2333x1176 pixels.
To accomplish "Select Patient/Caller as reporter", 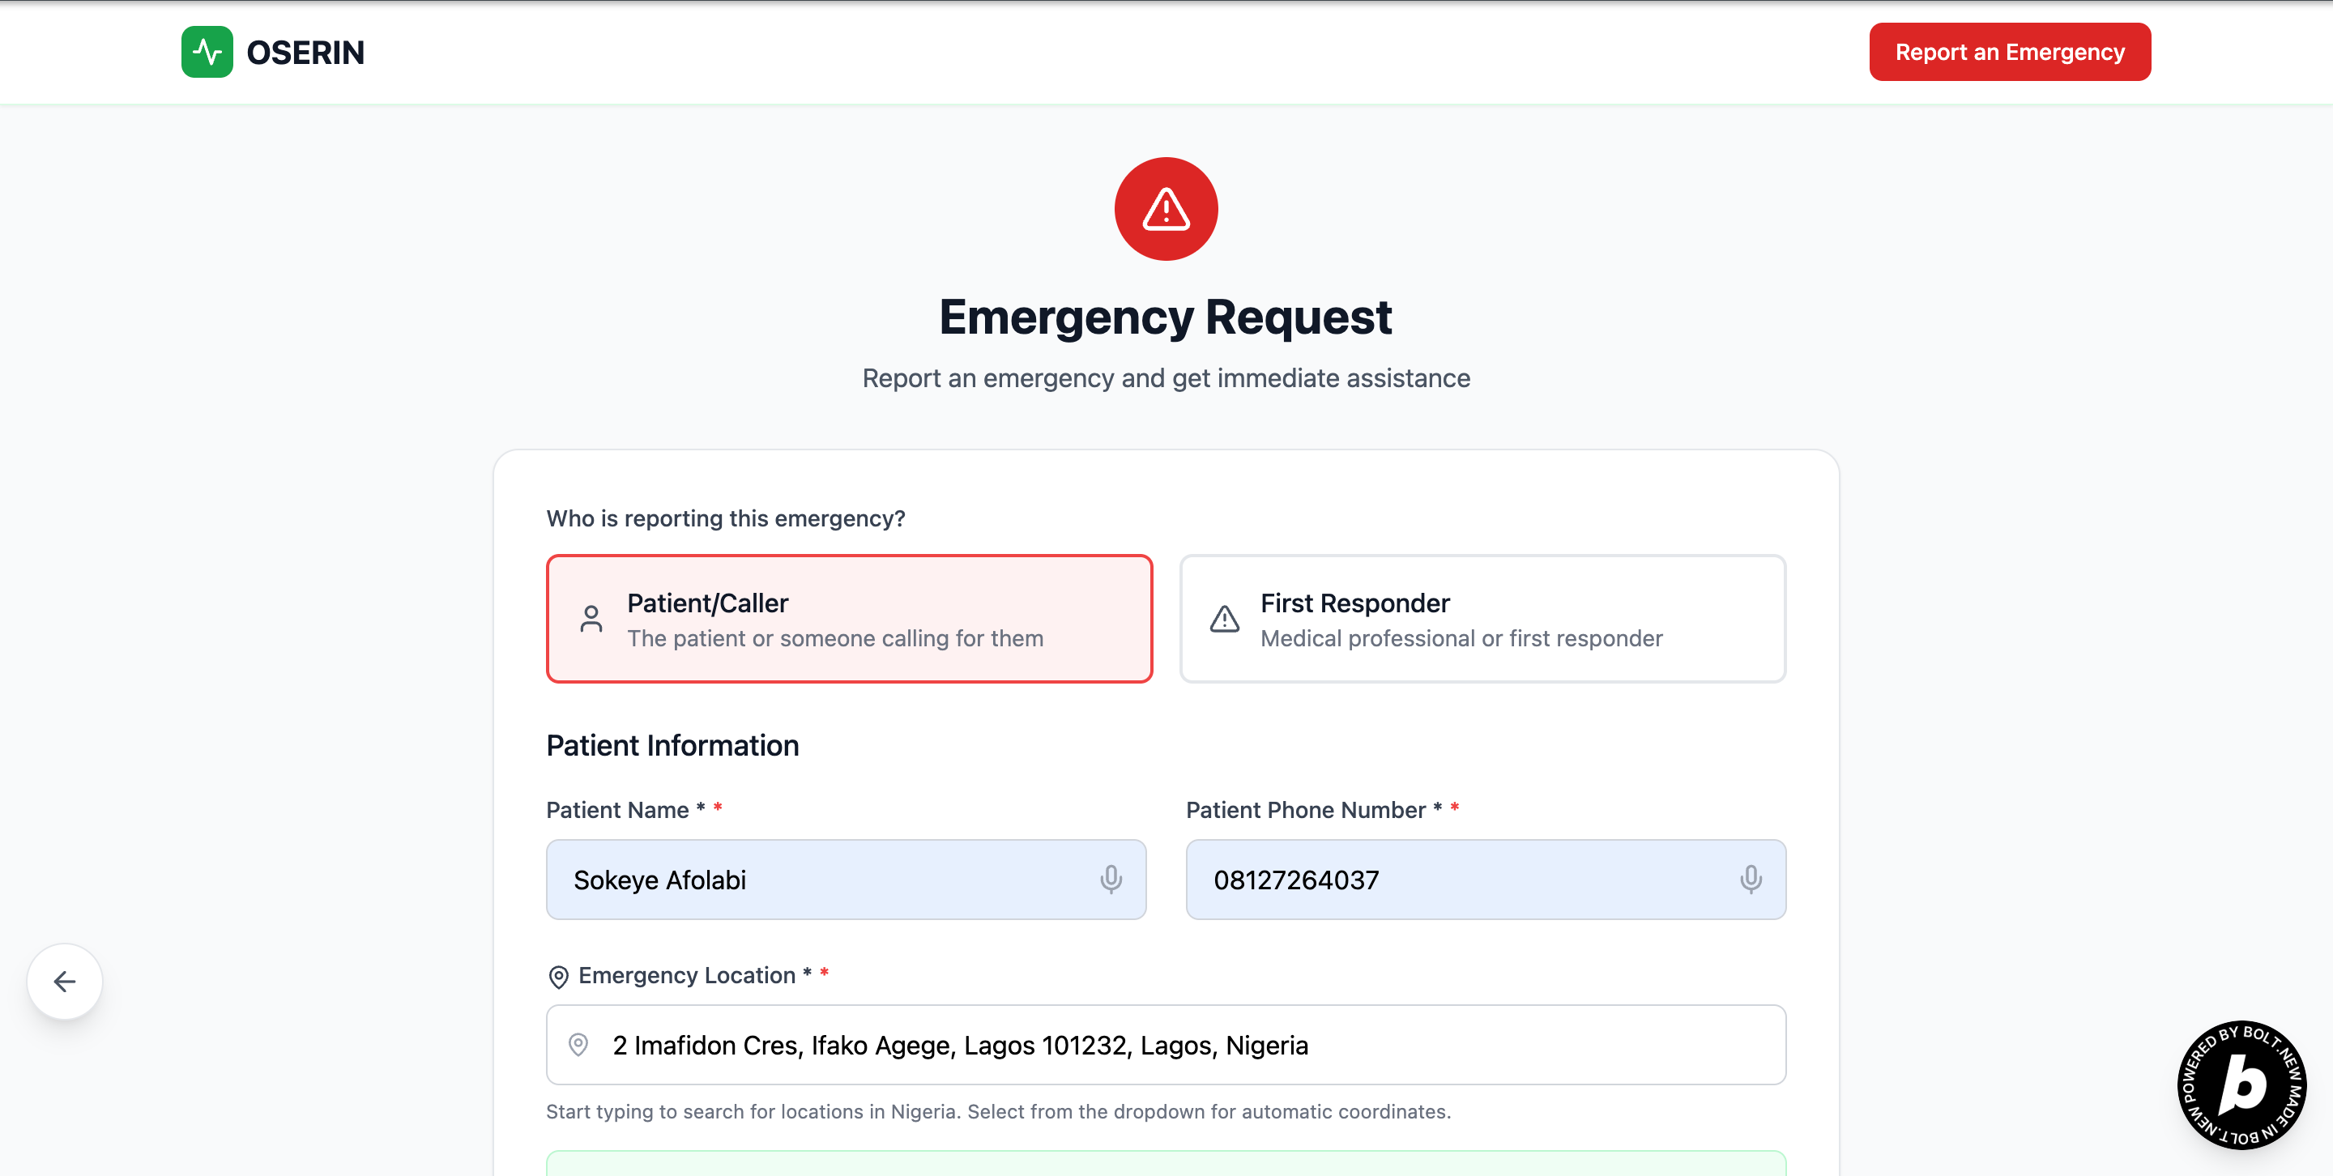I will (849, 620).
